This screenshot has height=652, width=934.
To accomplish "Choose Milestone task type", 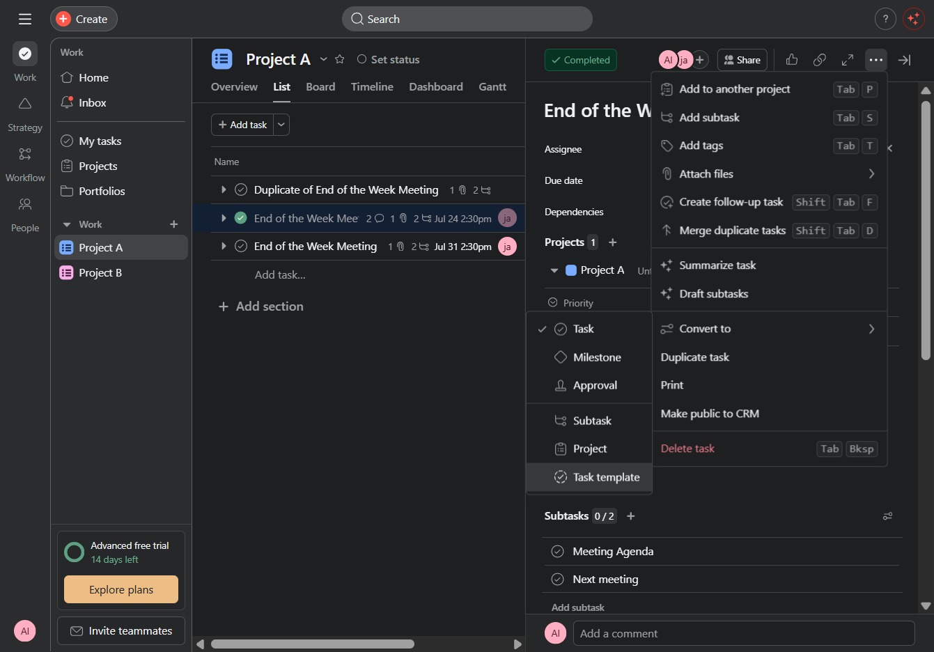I will tap(589, 357).
